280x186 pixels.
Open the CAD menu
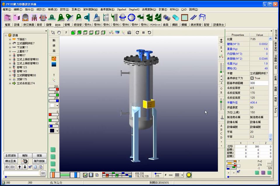(x=184, y=9)
